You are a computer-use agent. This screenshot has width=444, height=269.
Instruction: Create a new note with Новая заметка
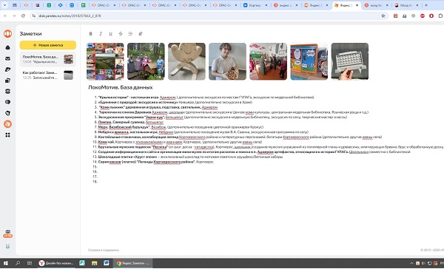pyautogui.click(x=48, y=45)
